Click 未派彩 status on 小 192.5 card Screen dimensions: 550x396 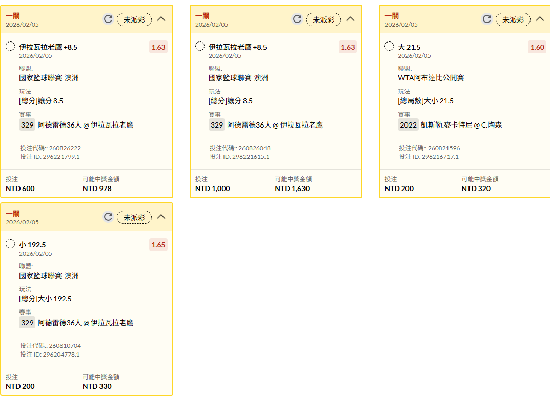point(134,217)
